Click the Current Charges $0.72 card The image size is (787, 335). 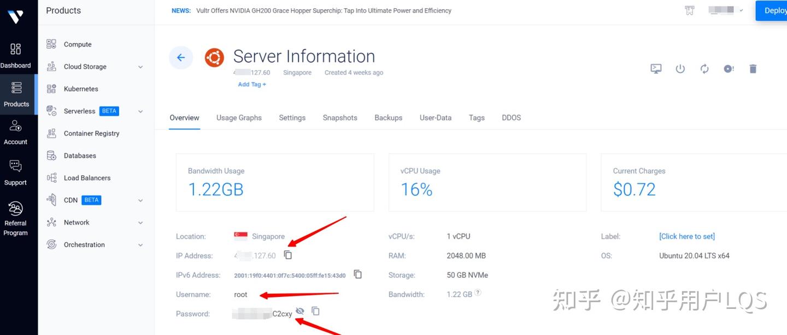[694, 182]
